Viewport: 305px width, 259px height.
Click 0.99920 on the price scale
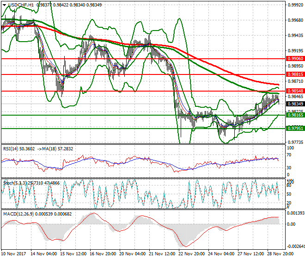click(x=295, y=5)
